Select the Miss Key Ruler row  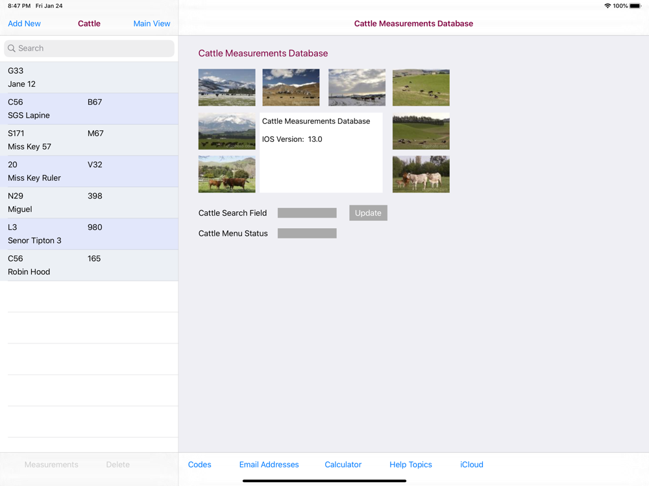[89, 172]
